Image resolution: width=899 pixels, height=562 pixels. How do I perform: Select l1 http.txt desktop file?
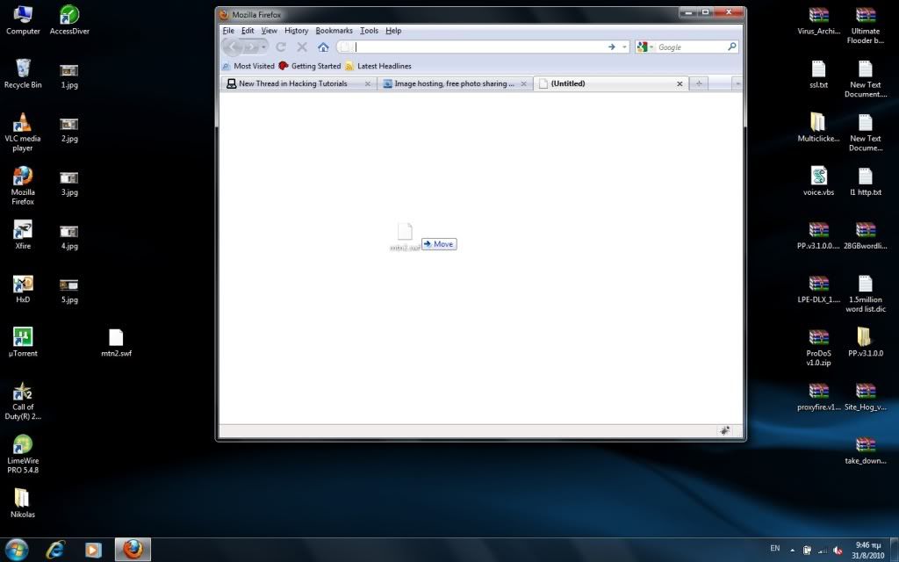(866, 181)
